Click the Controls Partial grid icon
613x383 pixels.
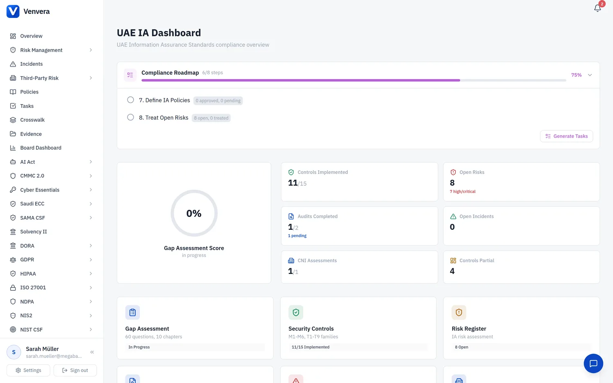click(x=453, y=261)
